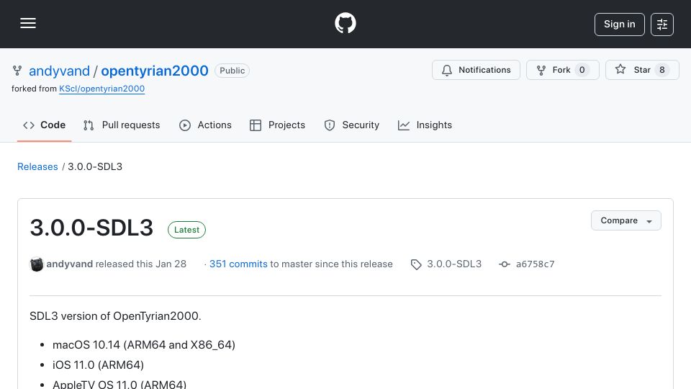The height and width of the screenshot is (389, 691).
Task: View the star count of 8
Action: pyautogui.click(x=662, y=70)
